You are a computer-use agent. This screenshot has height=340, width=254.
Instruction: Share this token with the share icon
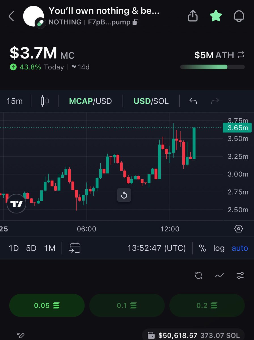click(193, 16)
